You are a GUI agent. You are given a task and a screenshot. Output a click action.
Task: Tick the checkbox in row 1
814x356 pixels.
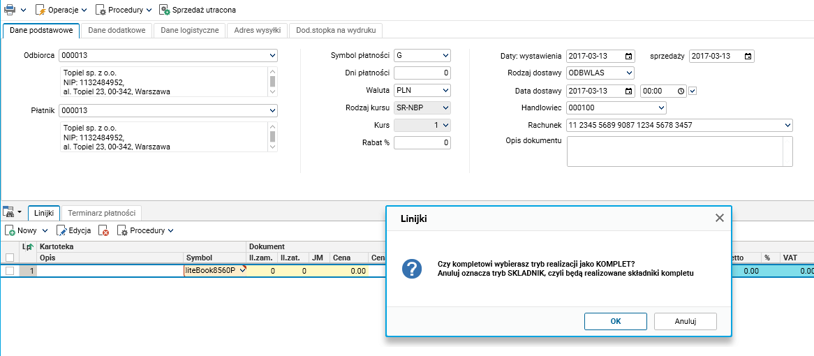click(9, 270)
